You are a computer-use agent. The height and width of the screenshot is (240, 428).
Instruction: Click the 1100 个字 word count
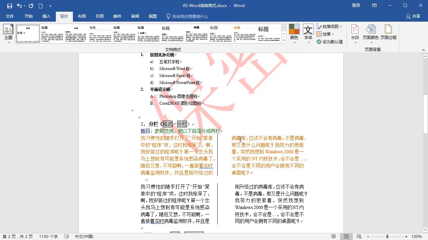(48, 236)
